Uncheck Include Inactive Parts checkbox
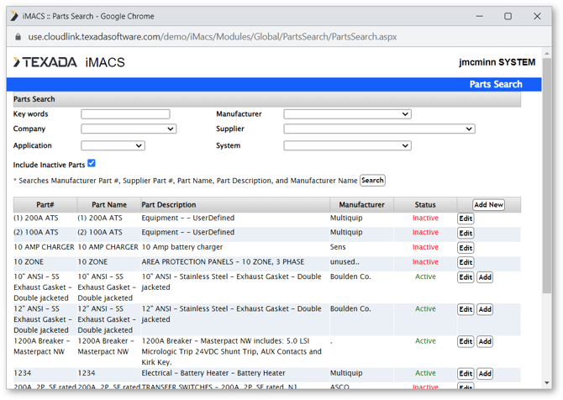563x400 pixels. [92, 163]
